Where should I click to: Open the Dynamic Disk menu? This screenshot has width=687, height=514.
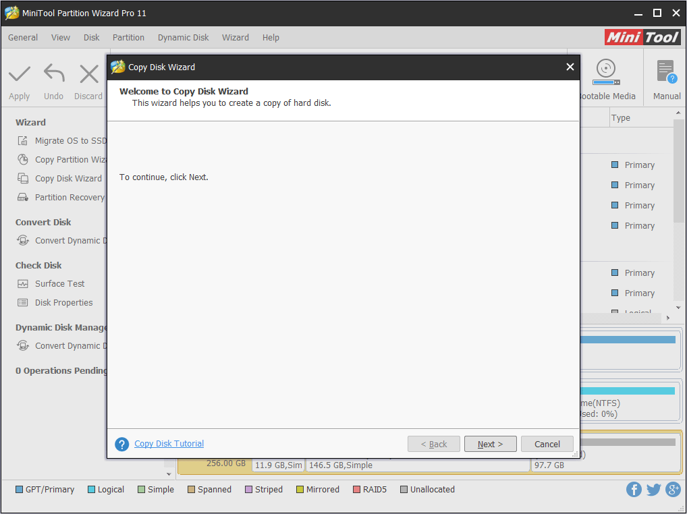tap(183, 38)
